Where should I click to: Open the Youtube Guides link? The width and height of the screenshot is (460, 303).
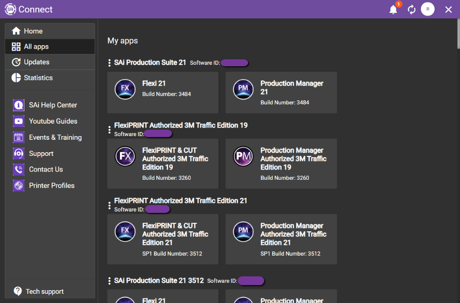(53, 121)
